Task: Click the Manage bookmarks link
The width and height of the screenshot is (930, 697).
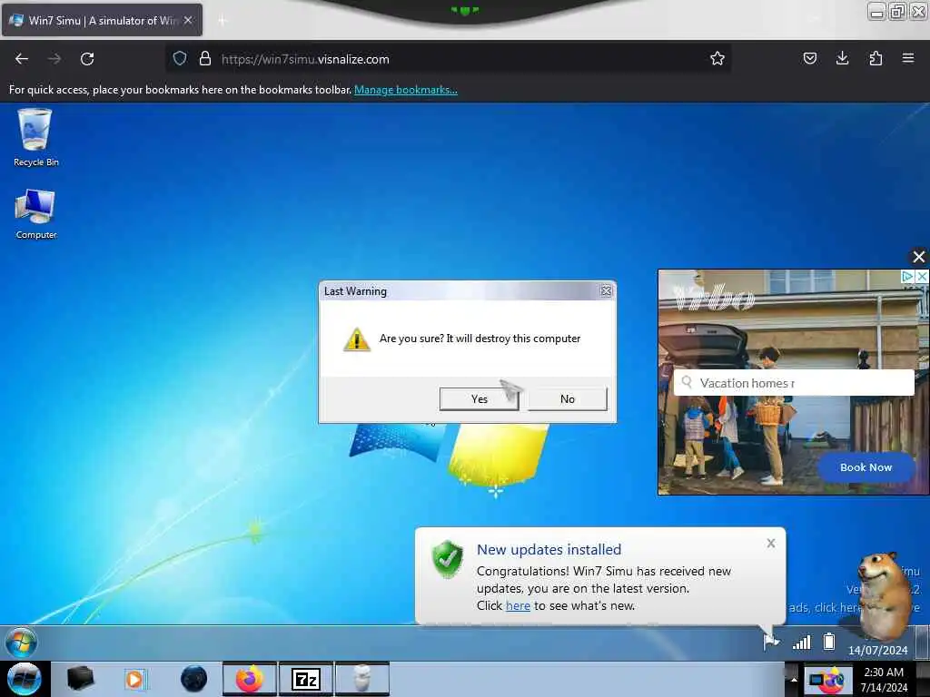Action: click(x=406, y=90)
